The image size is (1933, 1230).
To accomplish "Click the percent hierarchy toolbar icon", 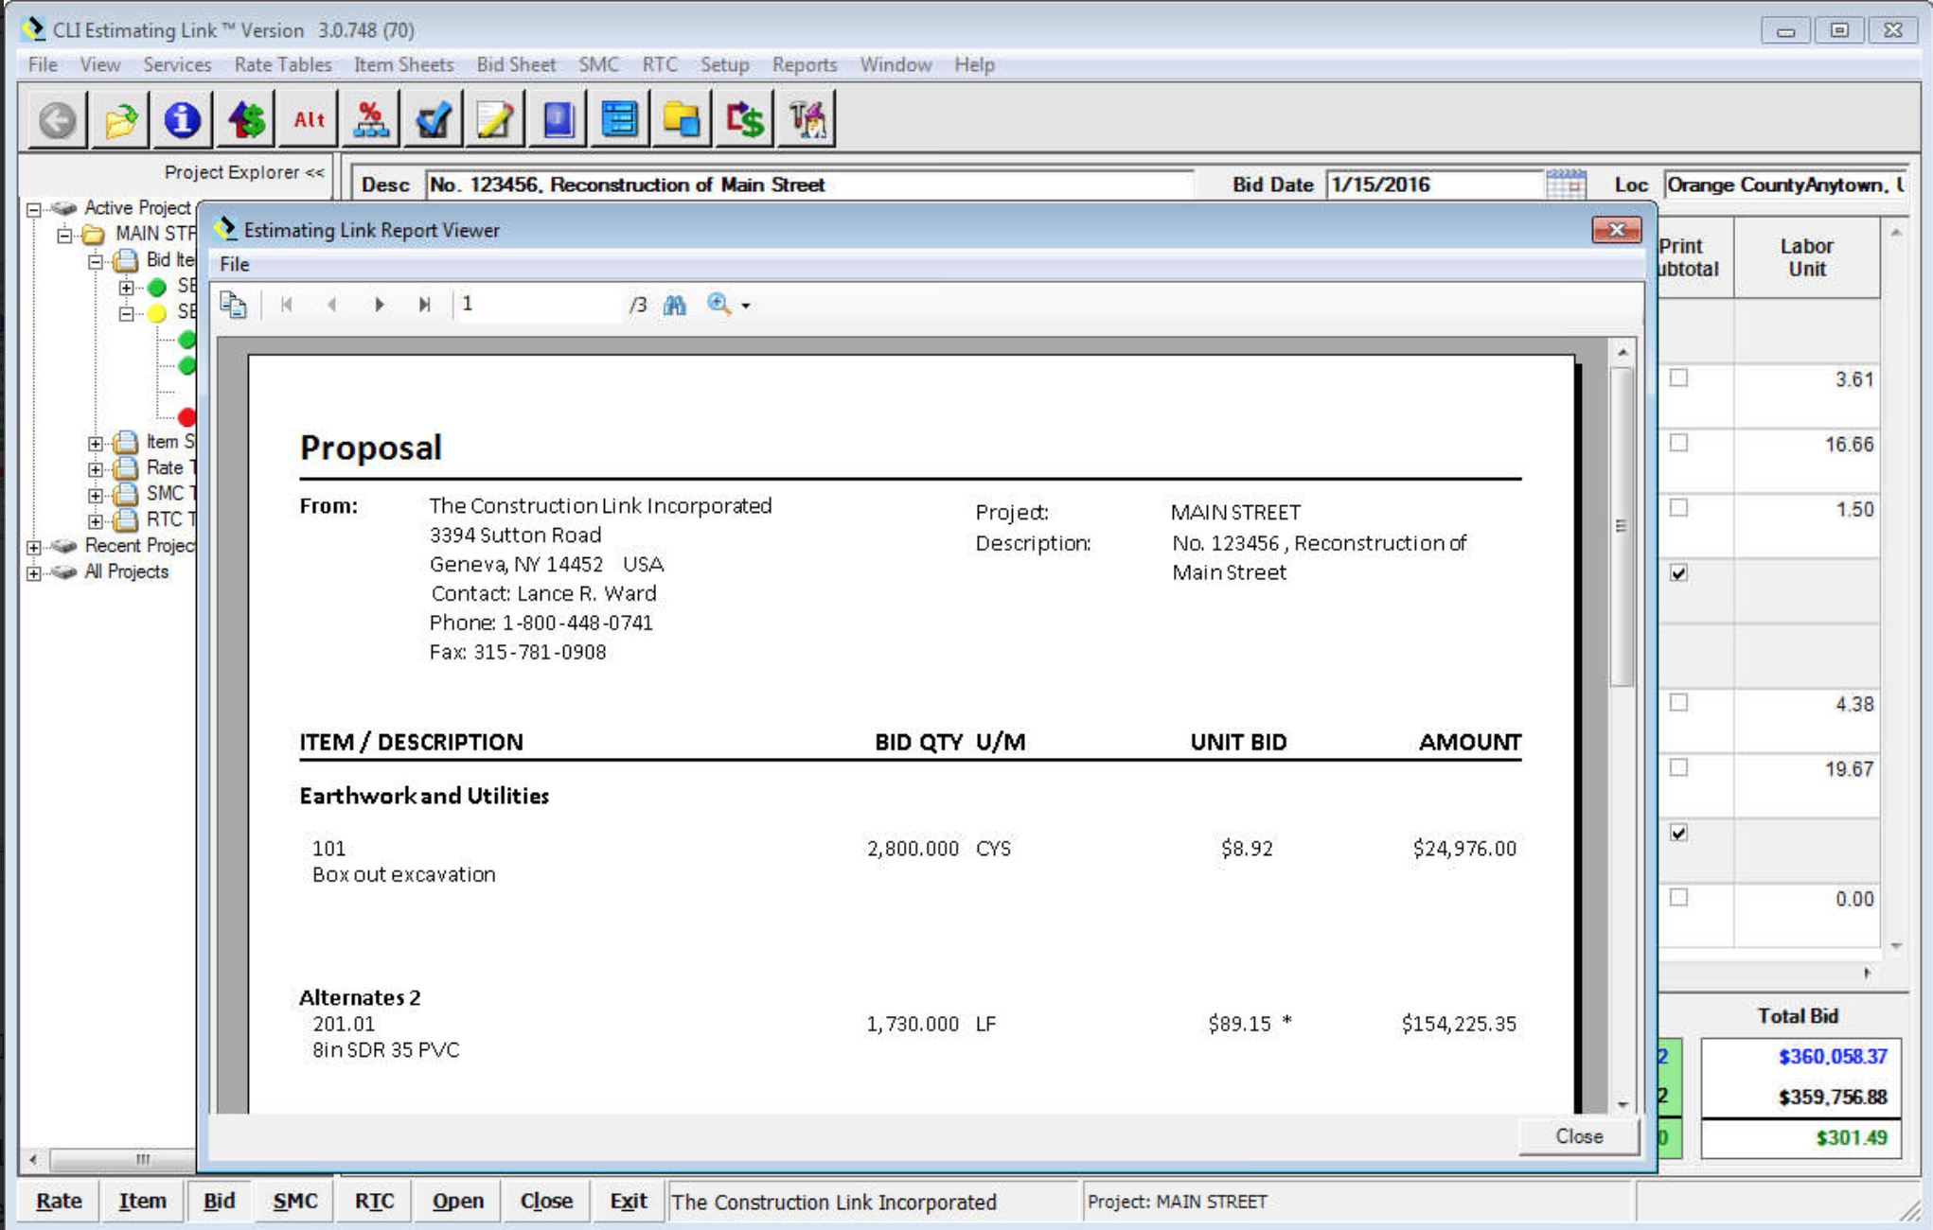I will (371, 120).
